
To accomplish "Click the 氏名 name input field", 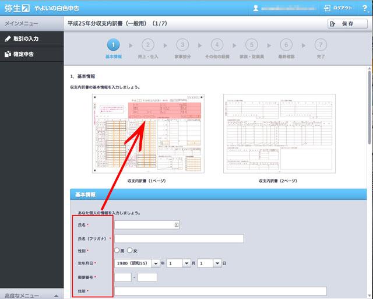I will (x=146, y=224).
